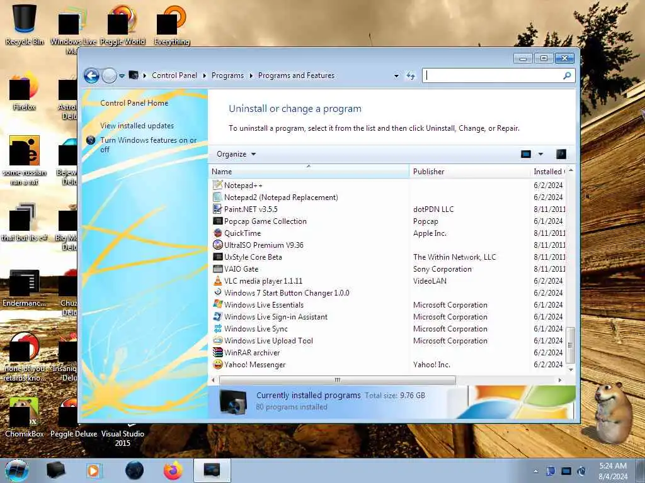645x483 pixels.
Task: Select the Paint.NET v3.5.5 icon
Action: 217,209
